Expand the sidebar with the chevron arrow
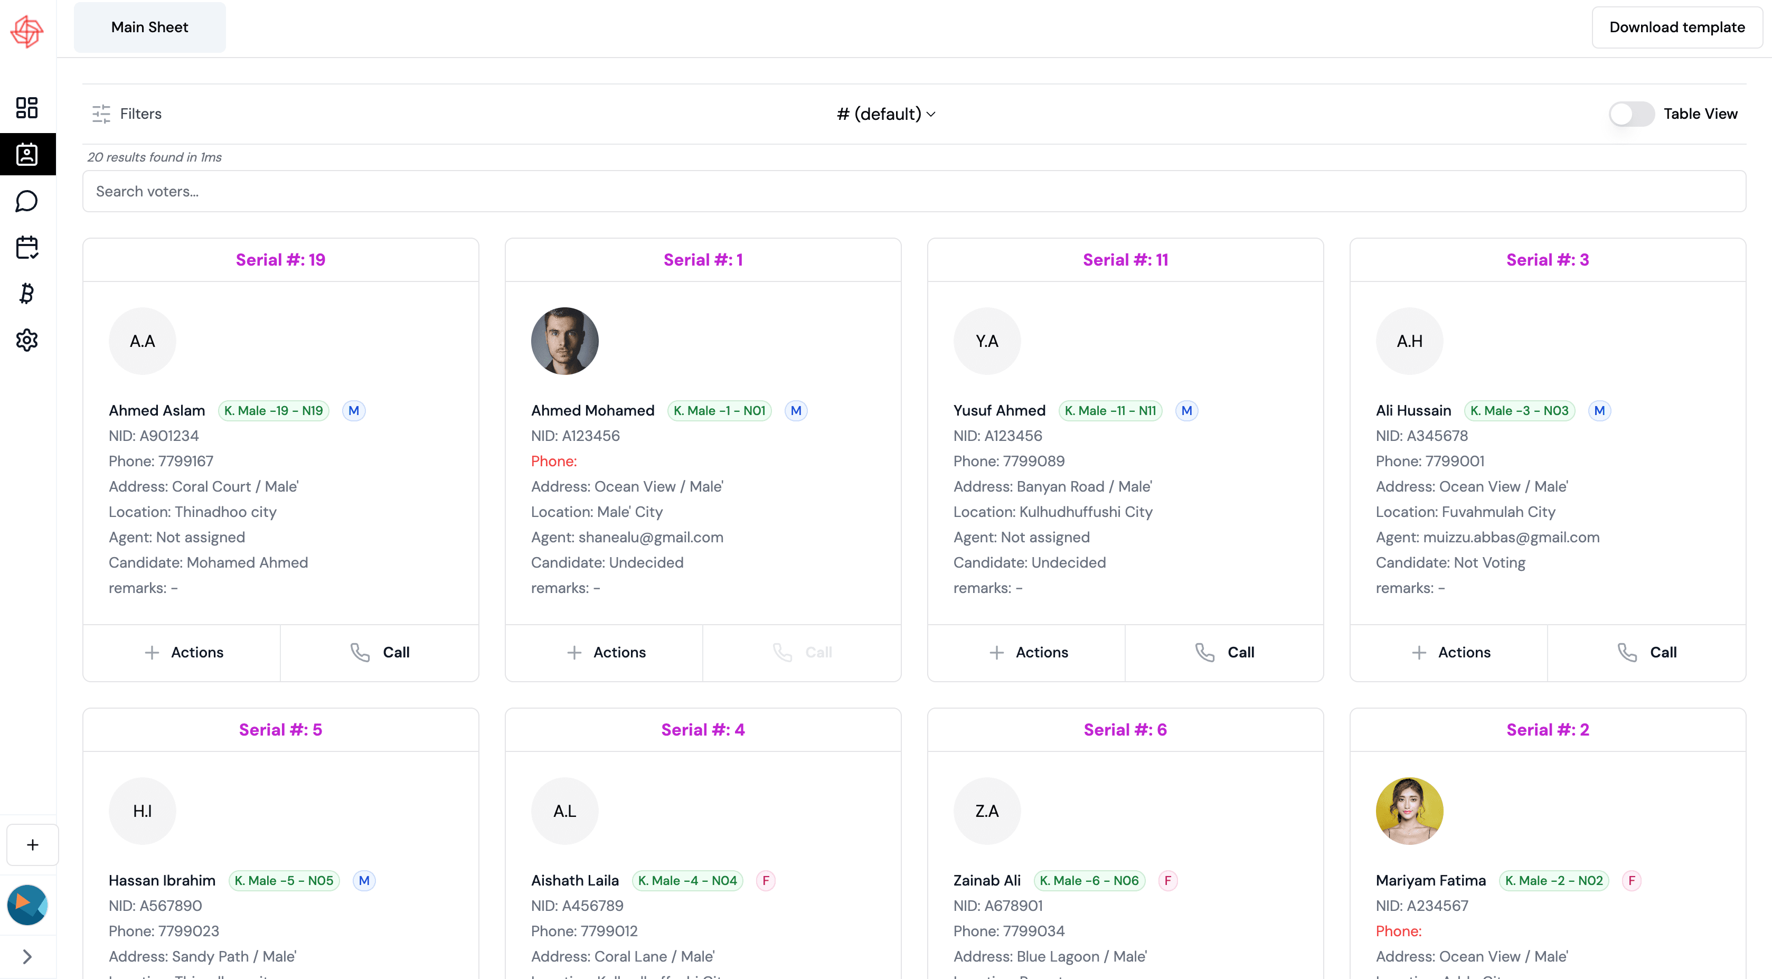The height and width of the screenshot is (979, 1772). point(27,956)
